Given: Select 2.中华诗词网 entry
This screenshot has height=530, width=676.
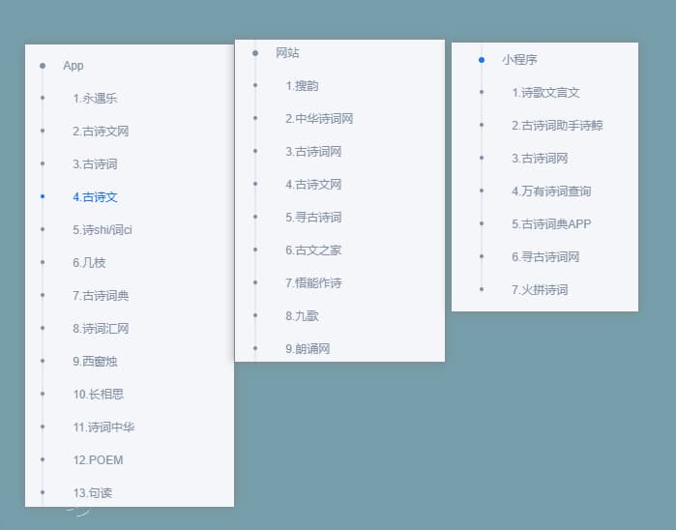Looking at the screenshot, I should coord(319,119).
